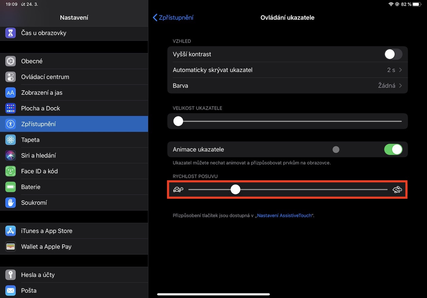Viewport: 427px width, 298px height.
Task: Turn off the Animace ukazatele switch
Action: click(x=393, y=149)
